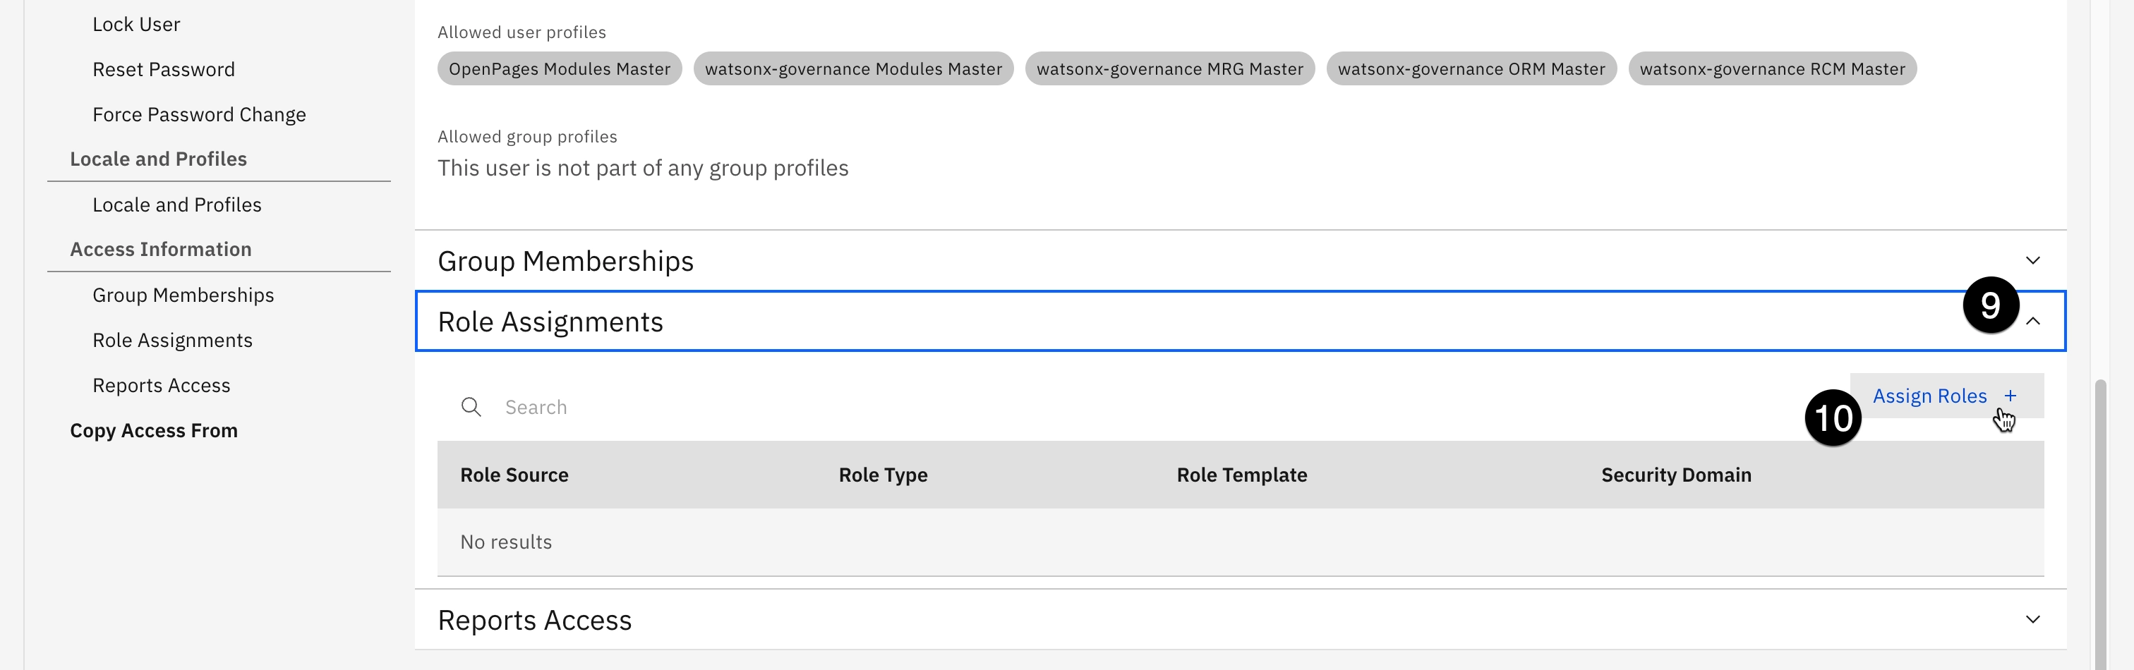This screenshot has width=2134, height=670.
Task: Click the Group Memberships section title
Action: coord(565,261)
